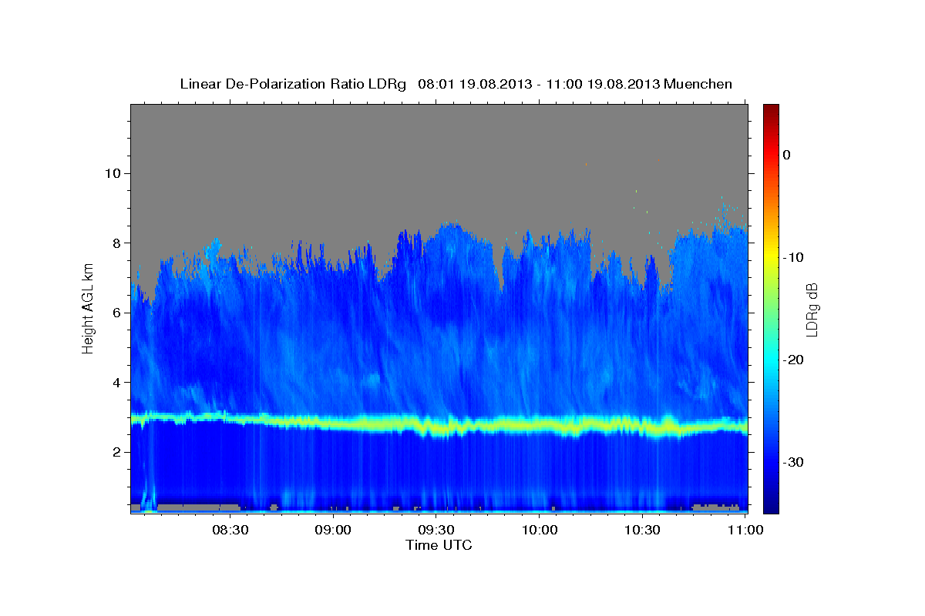Click the colorbar value -10
Viewport: 925px width, 616px height.
click(x=793, y=257)
